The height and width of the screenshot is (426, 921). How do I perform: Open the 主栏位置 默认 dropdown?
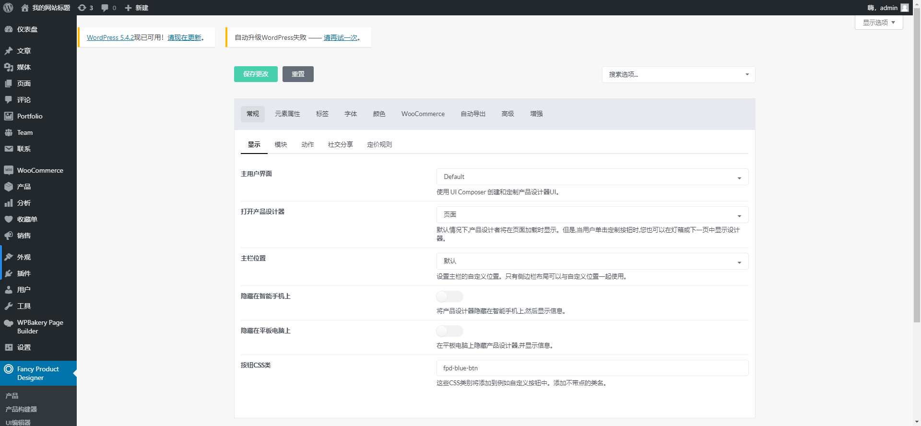click(592, 261)
